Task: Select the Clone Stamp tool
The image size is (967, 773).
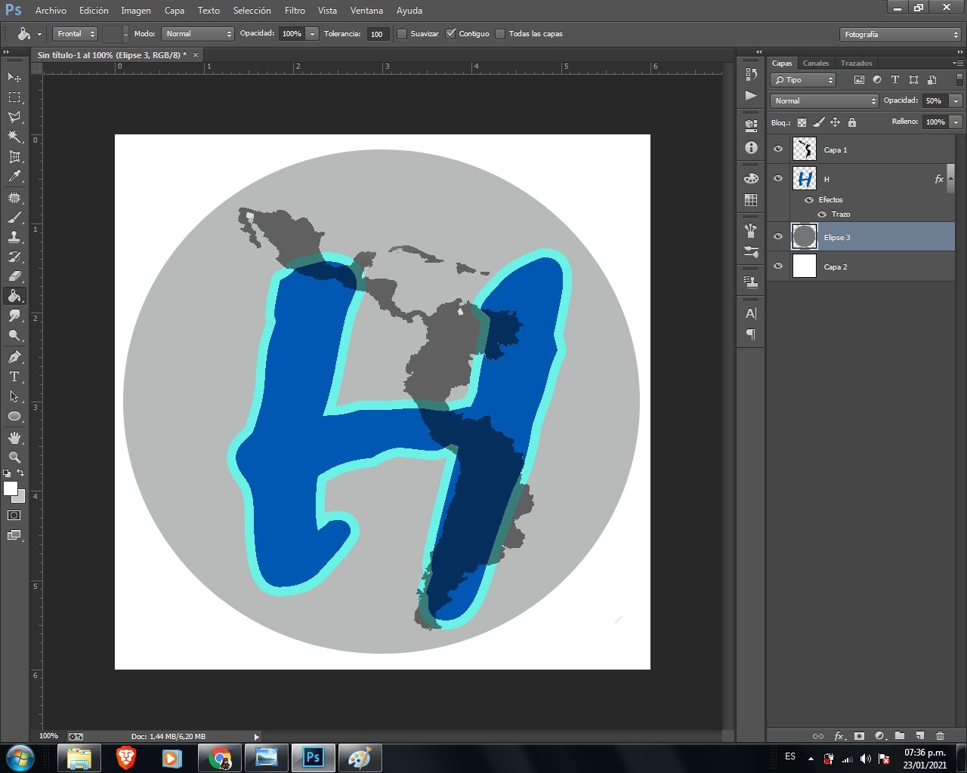Action: [x=14, y=237]
